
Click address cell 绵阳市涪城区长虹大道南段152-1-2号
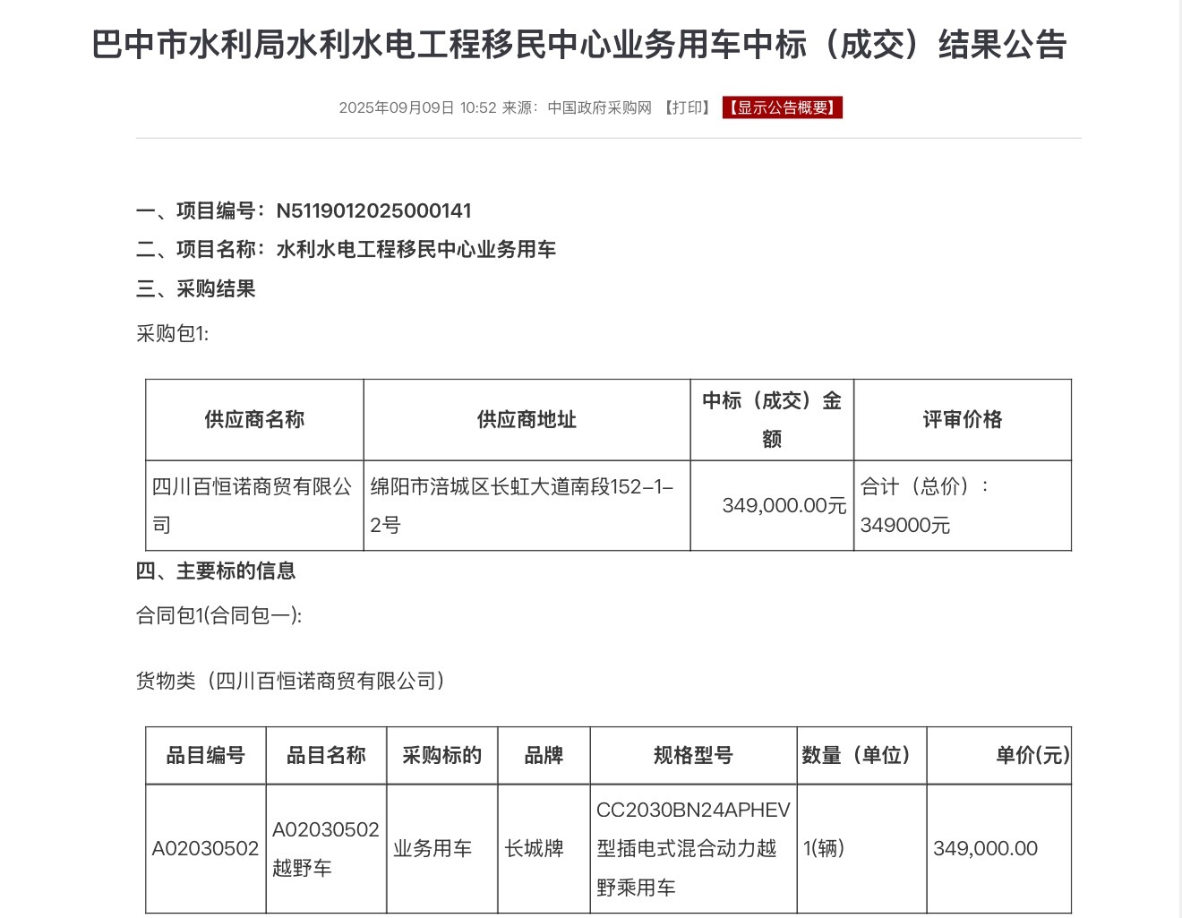tap(527, 505)
